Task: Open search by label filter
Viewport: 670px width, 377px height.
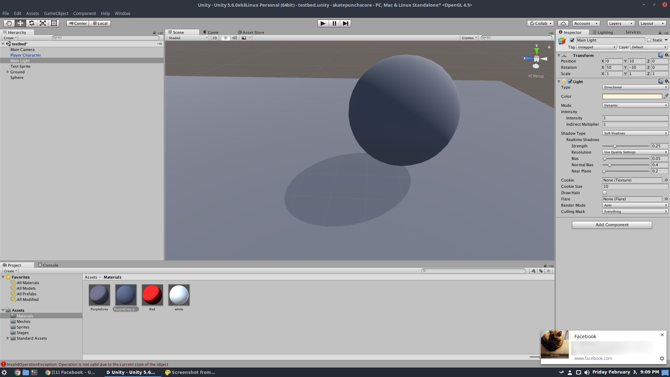Action: 541,271
